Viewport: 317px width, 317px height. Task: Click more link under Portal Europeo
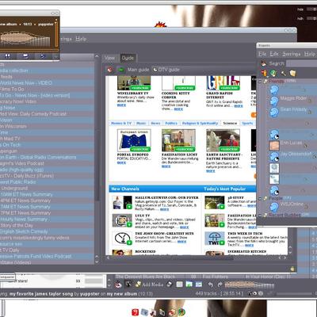point(121,162)
